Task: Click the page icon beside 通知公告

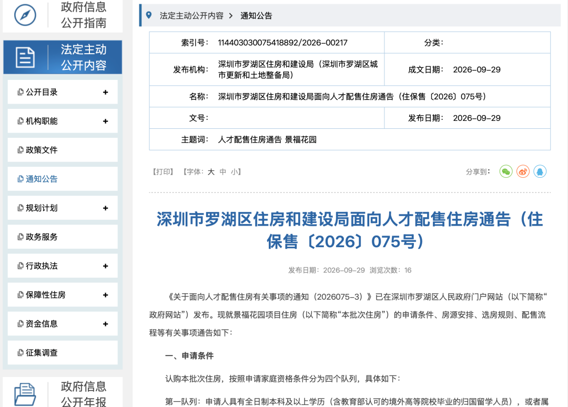Action: coord(21,179)
